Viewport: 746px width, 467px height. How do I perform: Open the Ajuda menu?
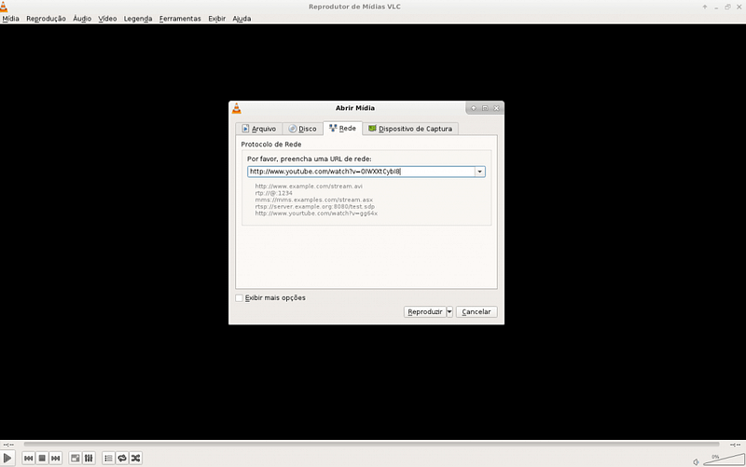pyautogui.click(x=242, y=19)
